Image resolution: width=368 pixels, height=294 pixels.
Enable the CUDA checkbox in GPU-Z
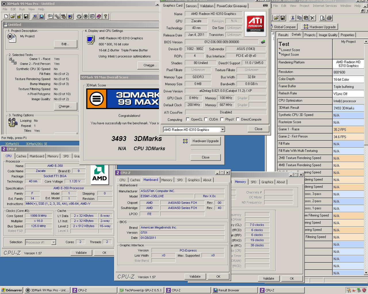pyautogui.click(x=206, y=119)
